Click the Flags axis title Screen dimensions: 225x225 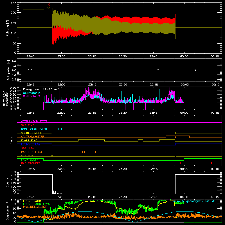[12, 140]
